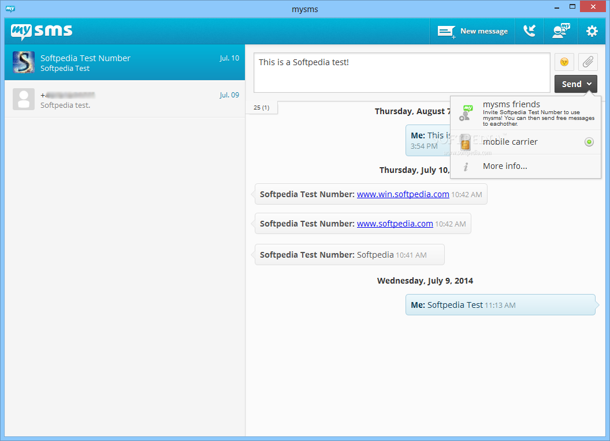Open the emoji smiley picker
This screenshot has width=610, height=441.
pyautogui.click(x=564, y=62)
